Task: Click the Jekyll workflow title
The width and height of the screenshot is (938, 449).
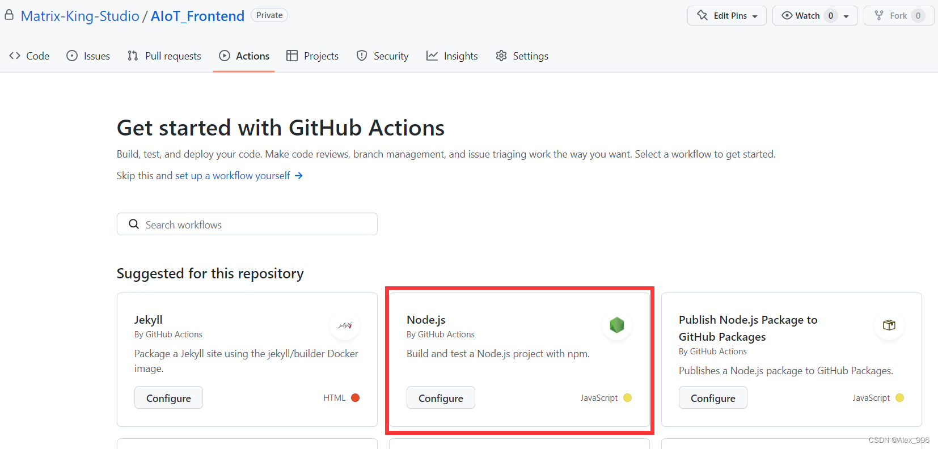Action: click(x=149, y=320)
